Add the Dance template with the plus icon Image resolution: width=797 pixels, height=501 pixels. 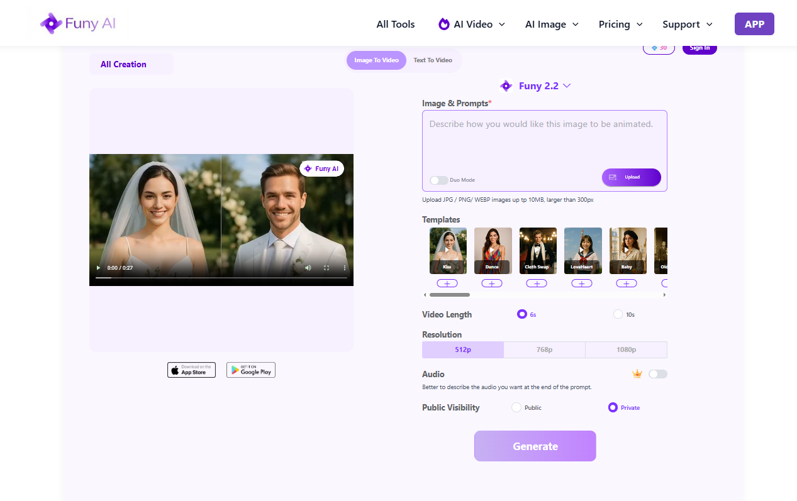tap(491, 283)
